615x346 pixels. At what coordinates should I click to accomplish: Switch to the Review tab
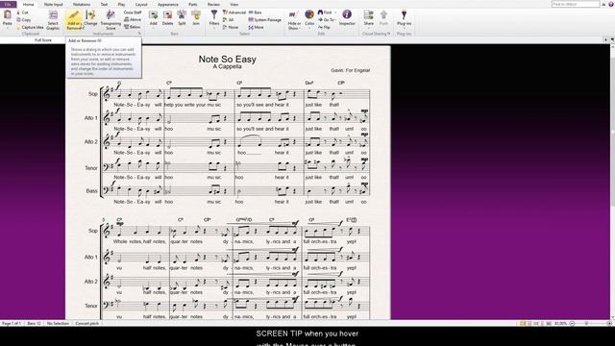tap(213, 4)
